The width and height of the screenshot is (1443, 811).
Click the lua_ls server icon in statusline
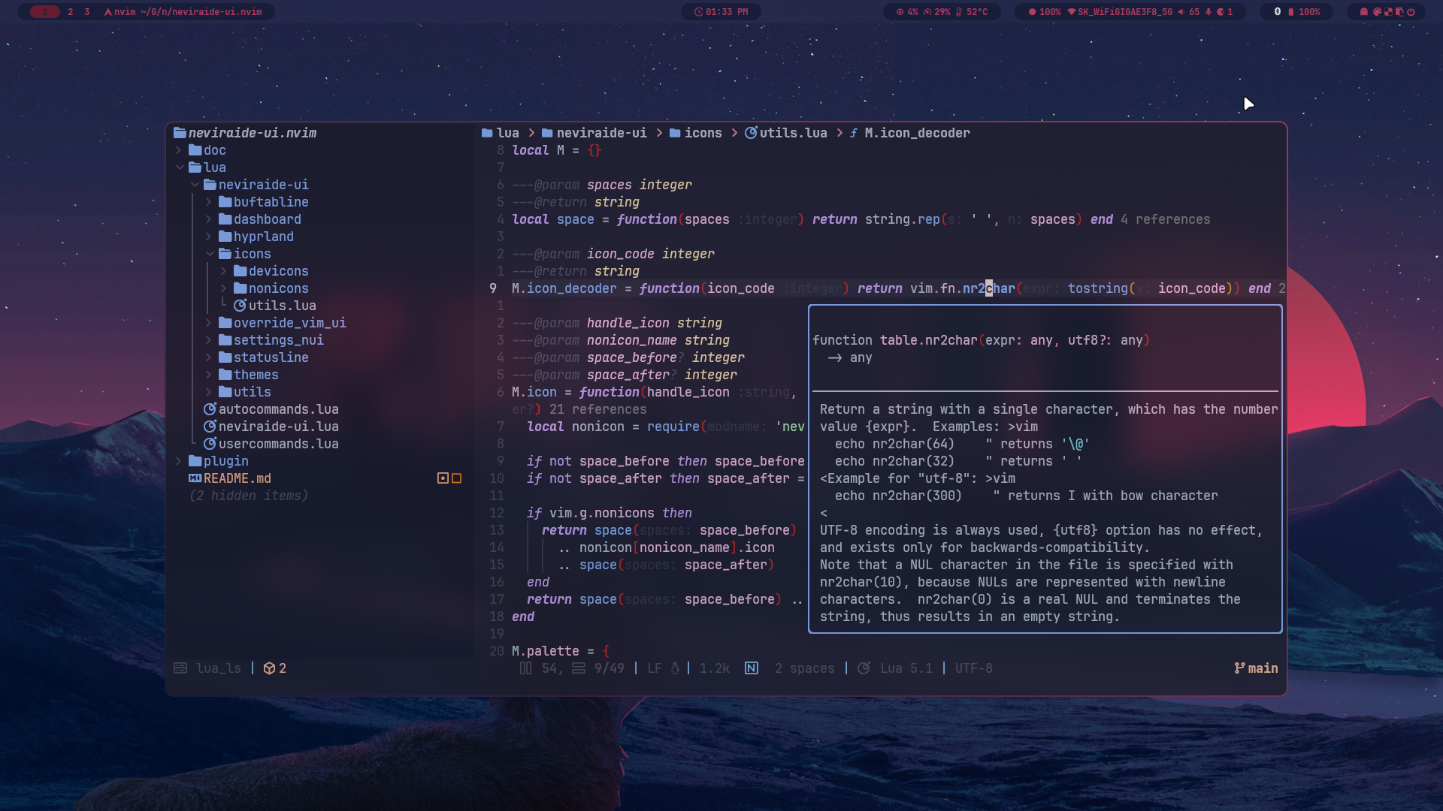click(180, 668)
